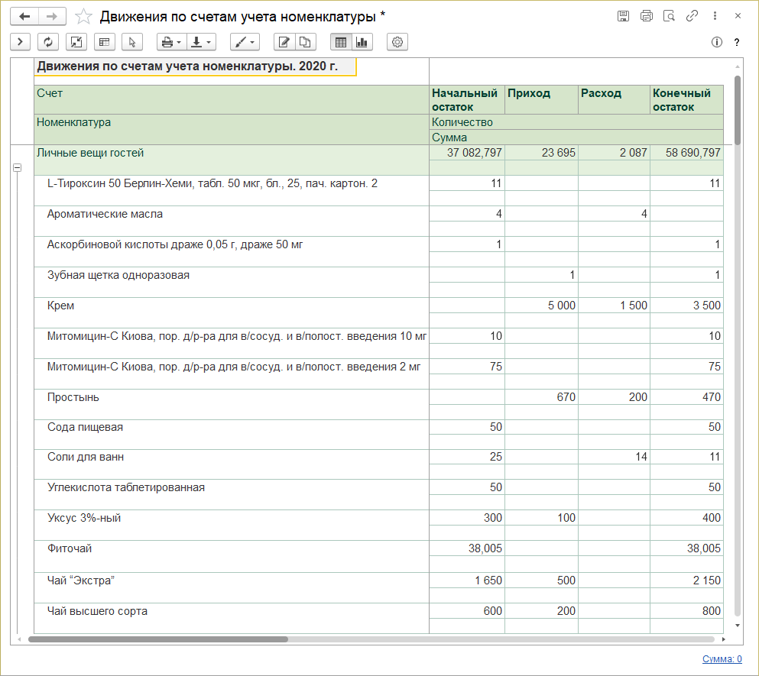Open the brush formatting dropdown
The width and height of the screenshot is (759, 676).
coord(245,42)
